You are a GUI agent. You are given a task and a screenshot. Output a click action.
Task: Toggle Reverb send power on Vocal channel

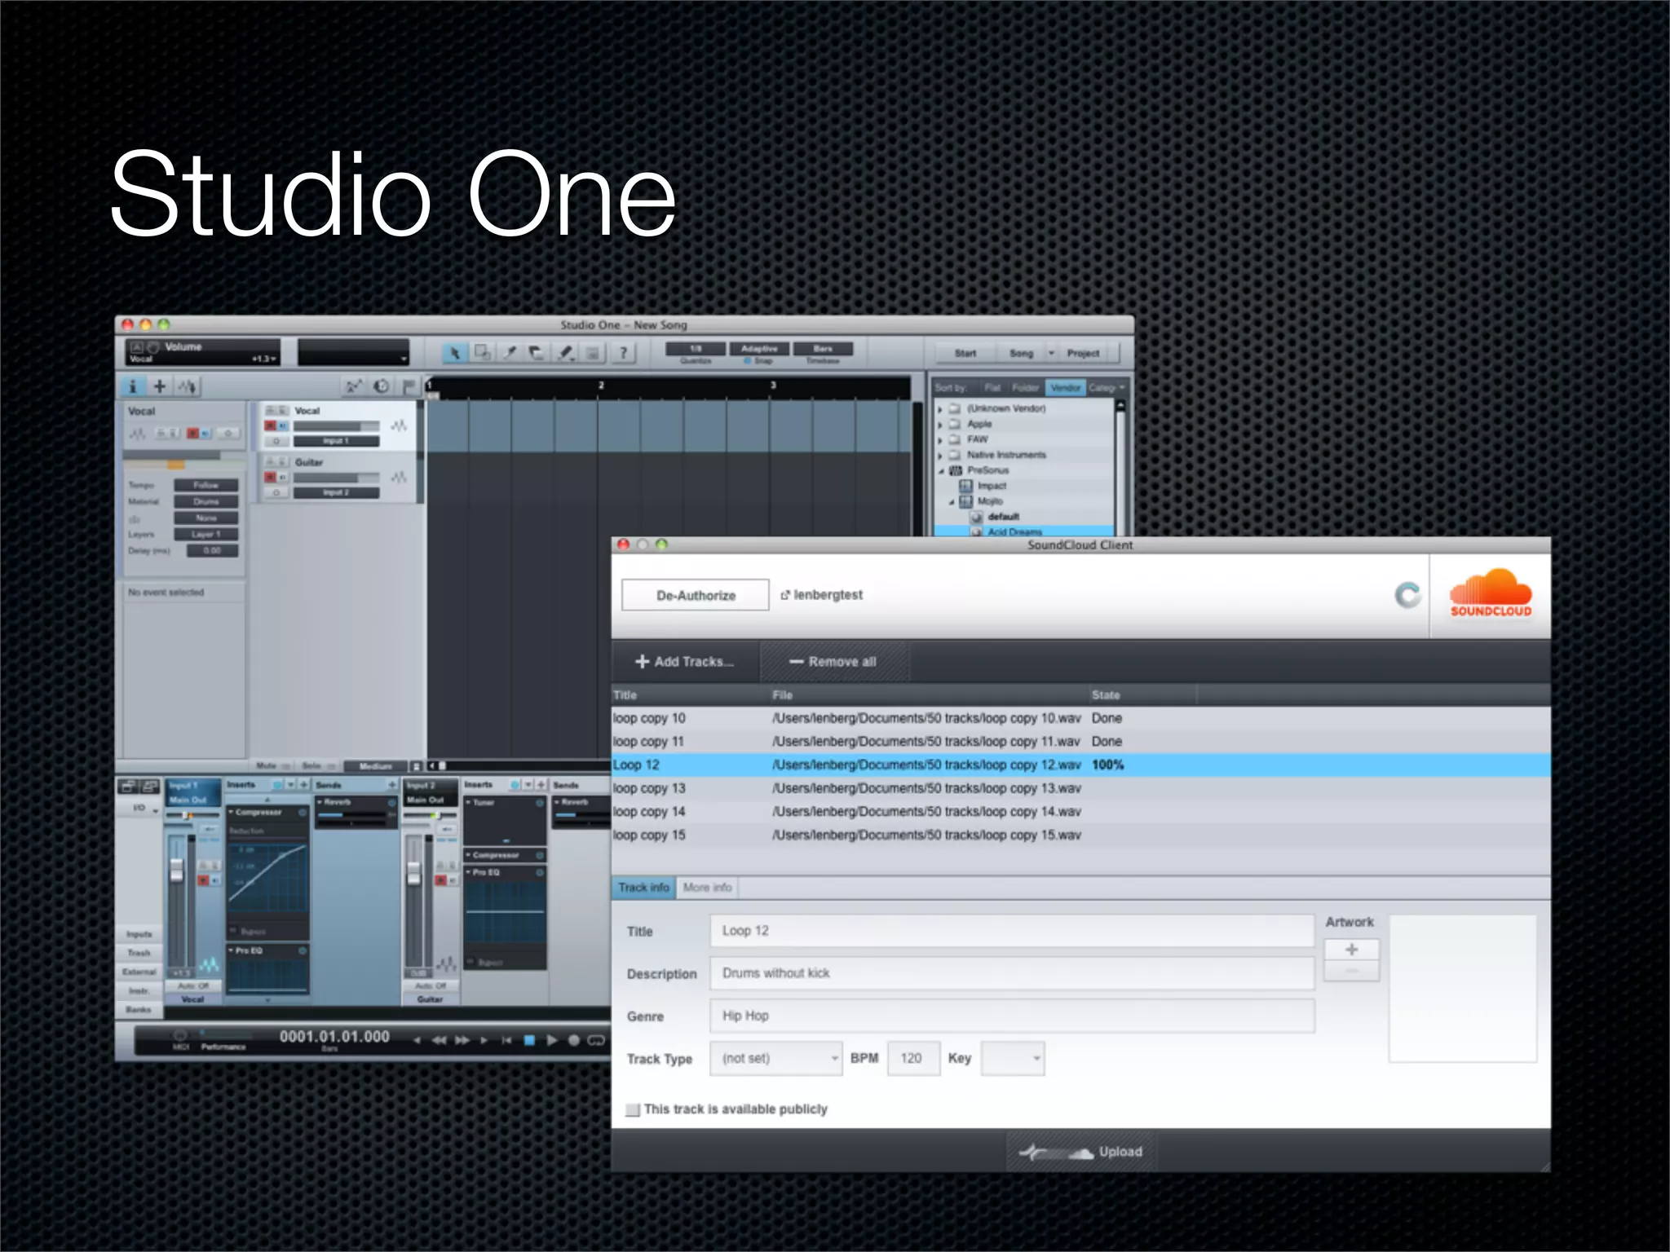coord(391,802)
